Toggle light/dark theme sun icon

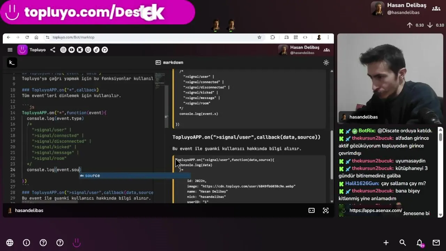pyautogui.click(x=326, y=62)
